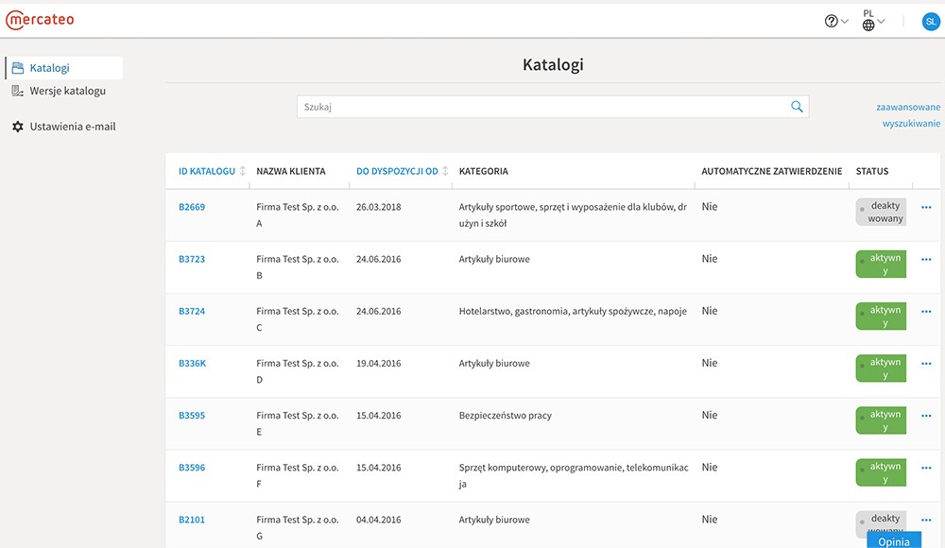This screenshot has width=945, height=548.
Task: Click the Opinia feedback button
Action: [894, 540]
